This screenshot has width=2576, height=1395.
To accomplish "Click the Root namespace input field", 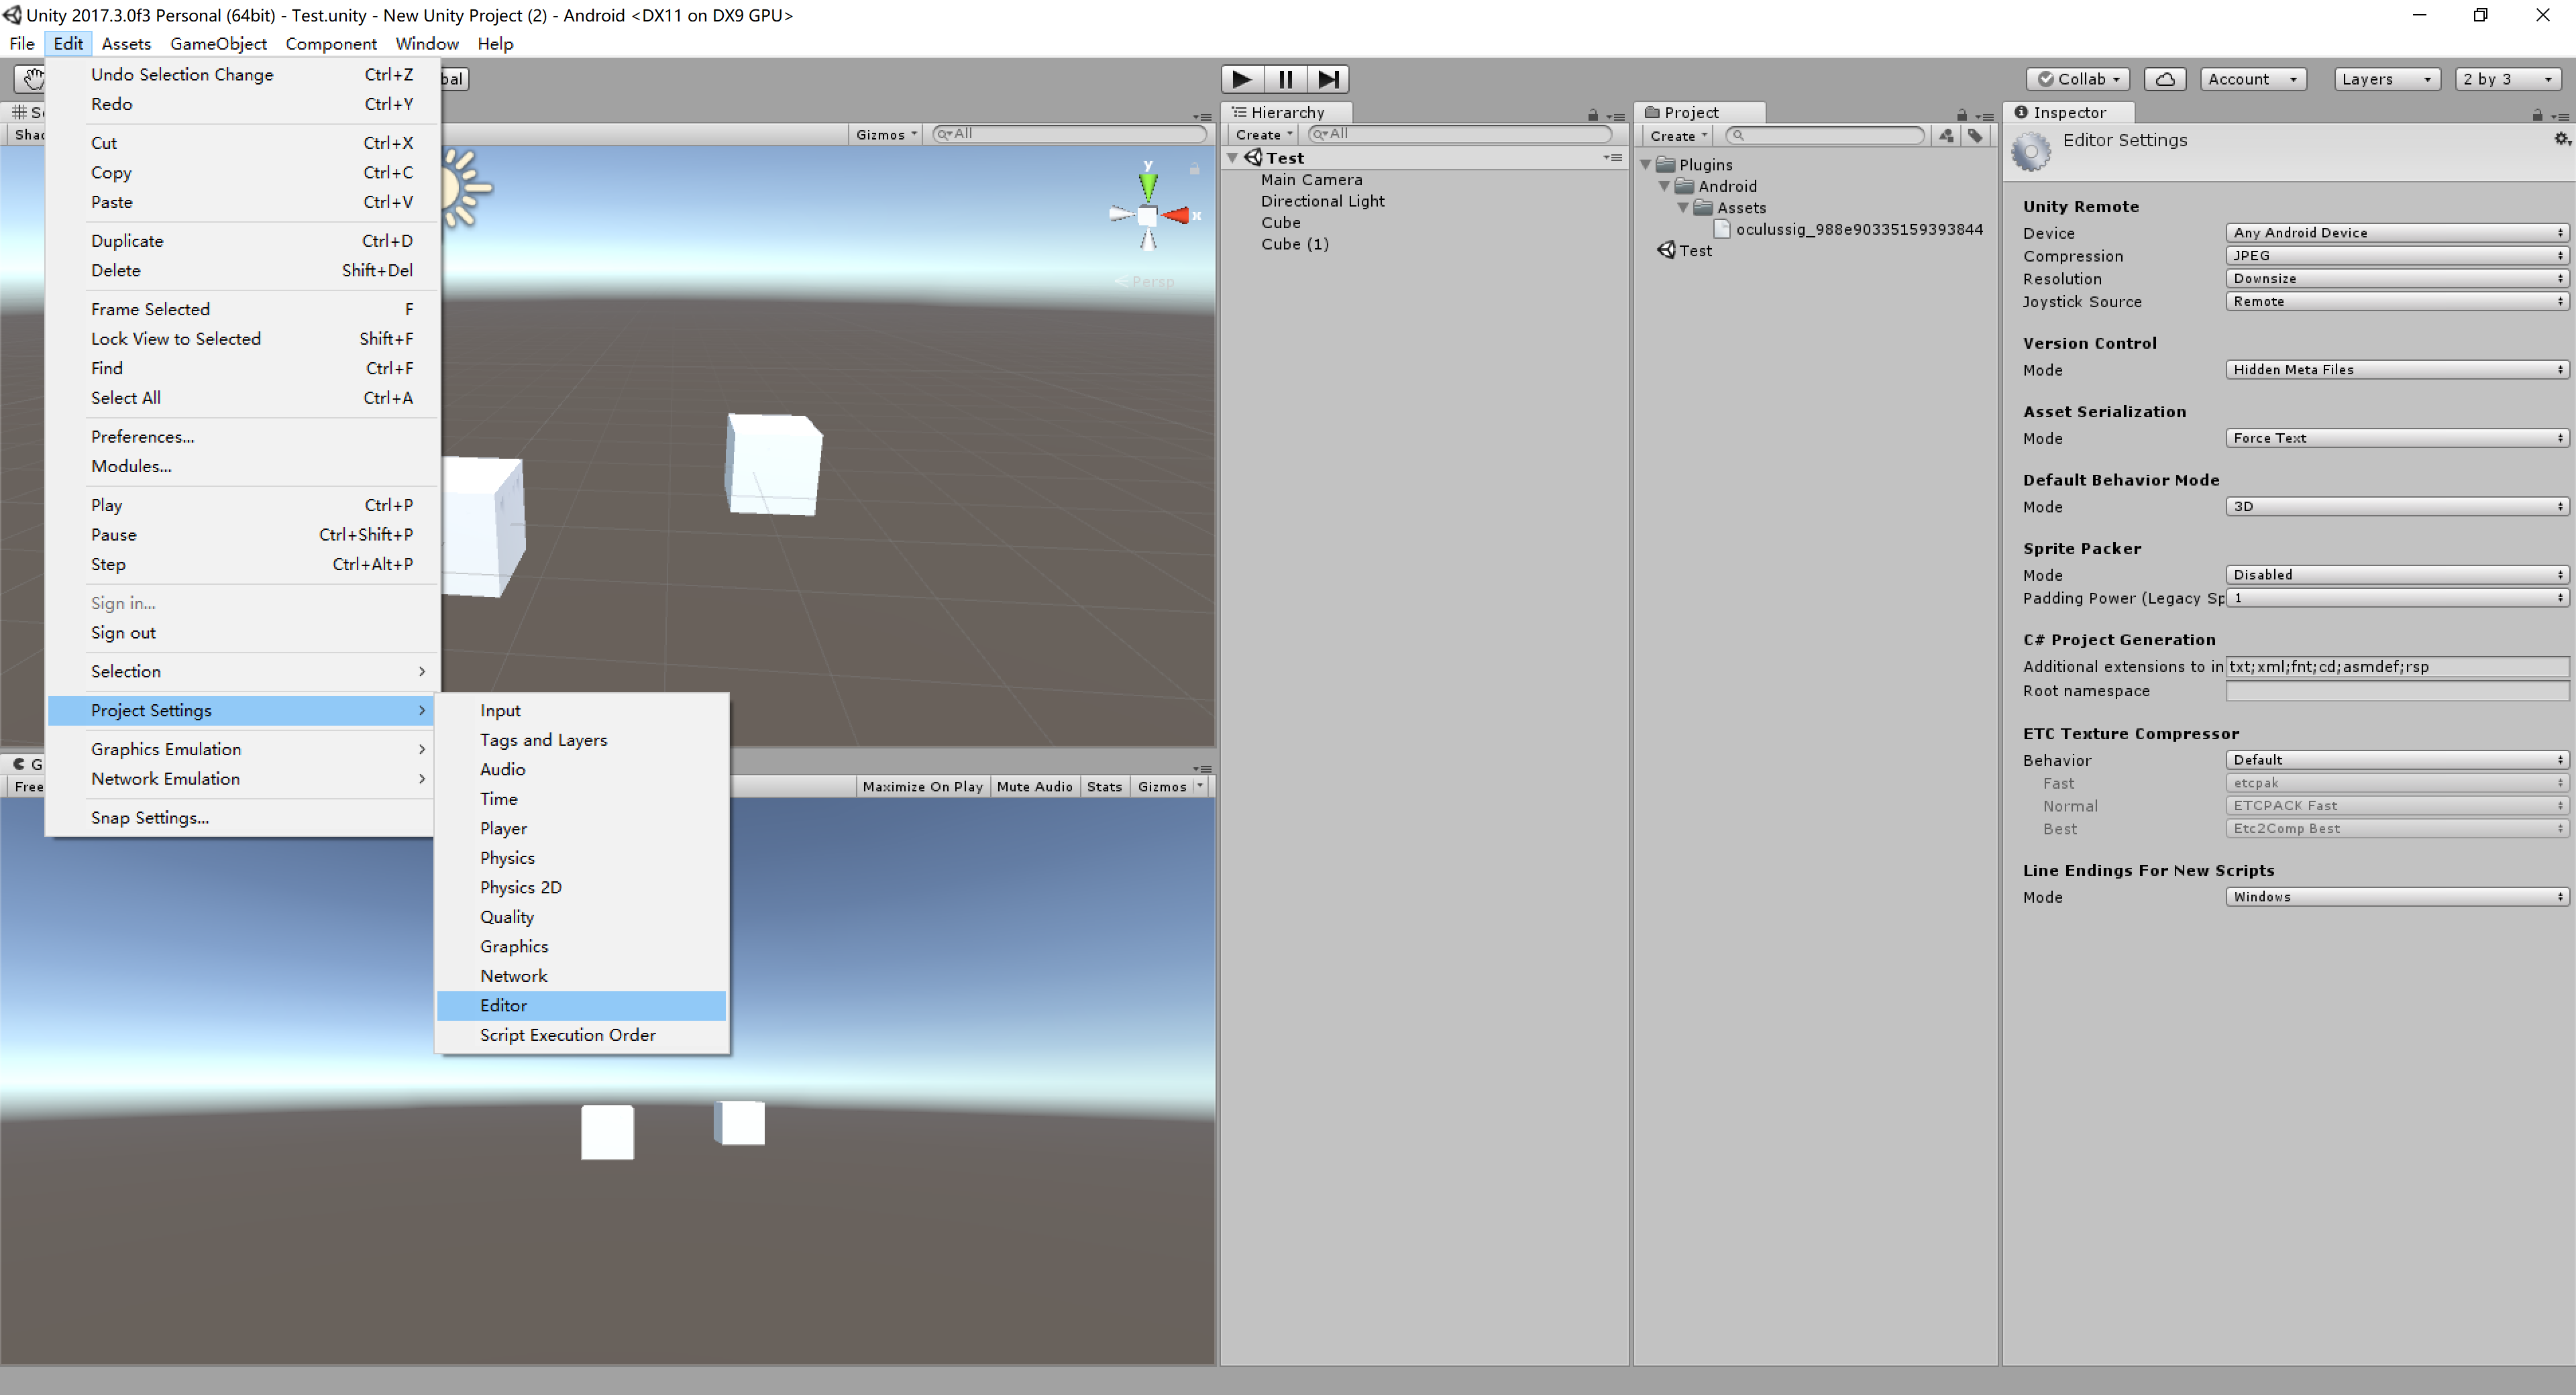I will coord(2396,691).
